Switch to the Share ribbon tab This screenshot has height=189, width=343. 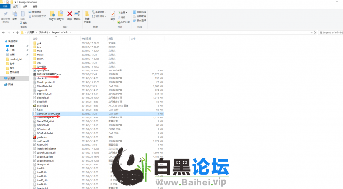pyautogui.click(x=25, y=6)
